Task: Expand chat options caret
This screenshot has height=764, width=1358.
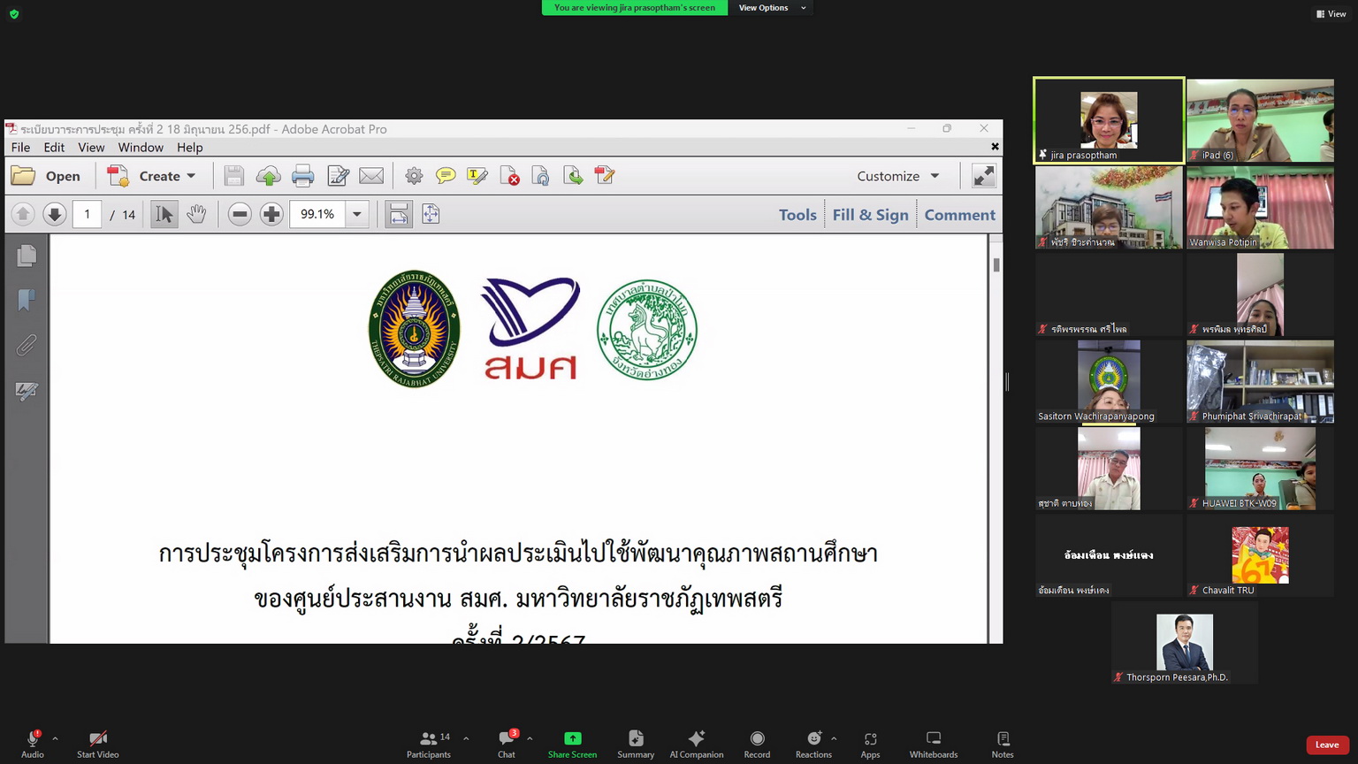Action: (530, 738)
